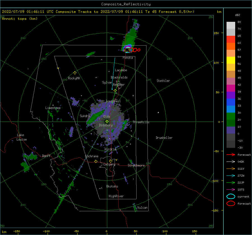
Task: Click the Airdrie city label
Action: (x=110, y=149)
